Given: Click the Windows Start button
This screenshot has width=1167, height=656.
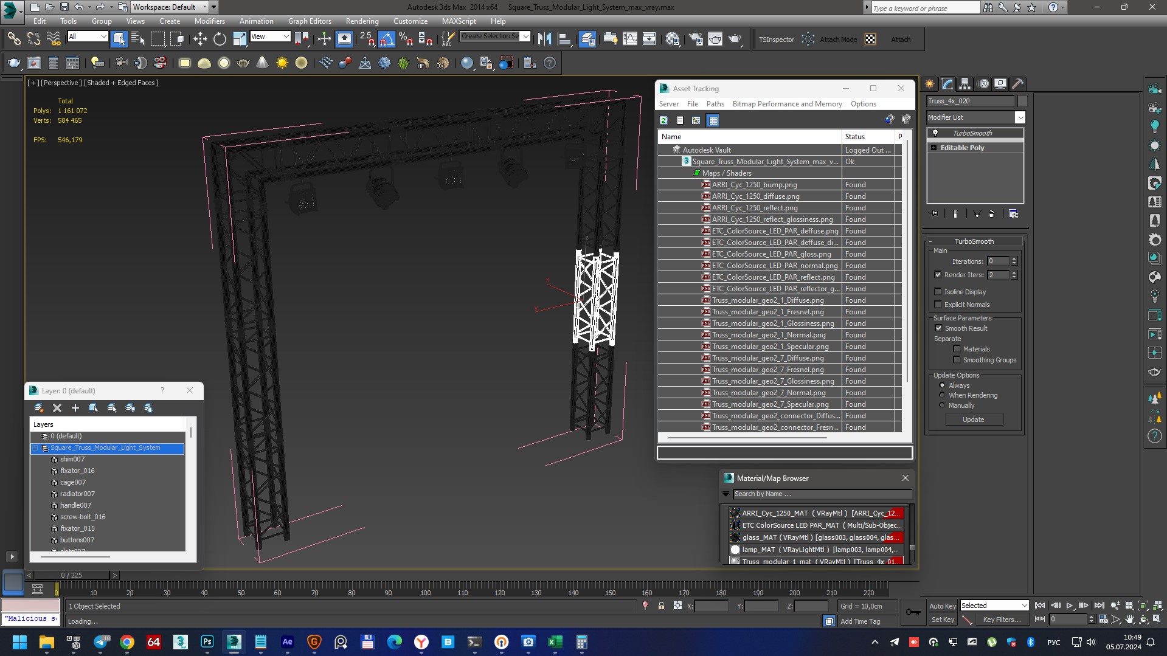Looking at the screenshot, I should tap(20, 642).
